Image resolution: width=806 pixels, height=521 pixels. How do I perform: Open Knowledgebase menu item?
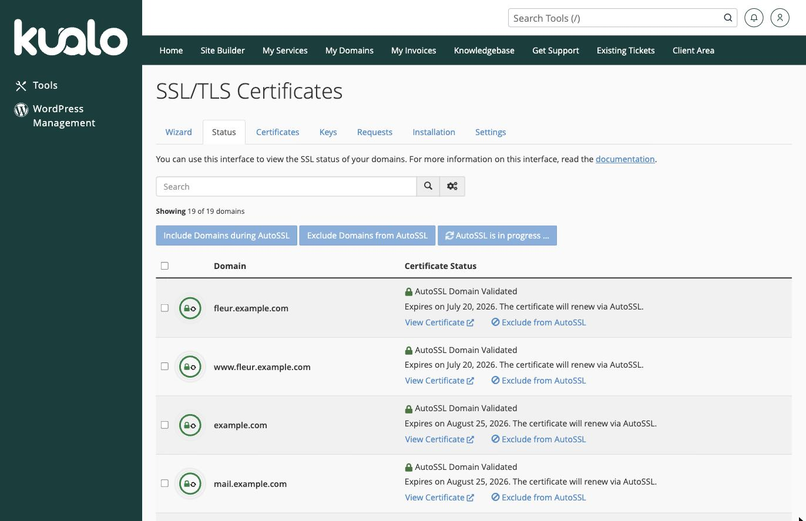pos(484,51)
